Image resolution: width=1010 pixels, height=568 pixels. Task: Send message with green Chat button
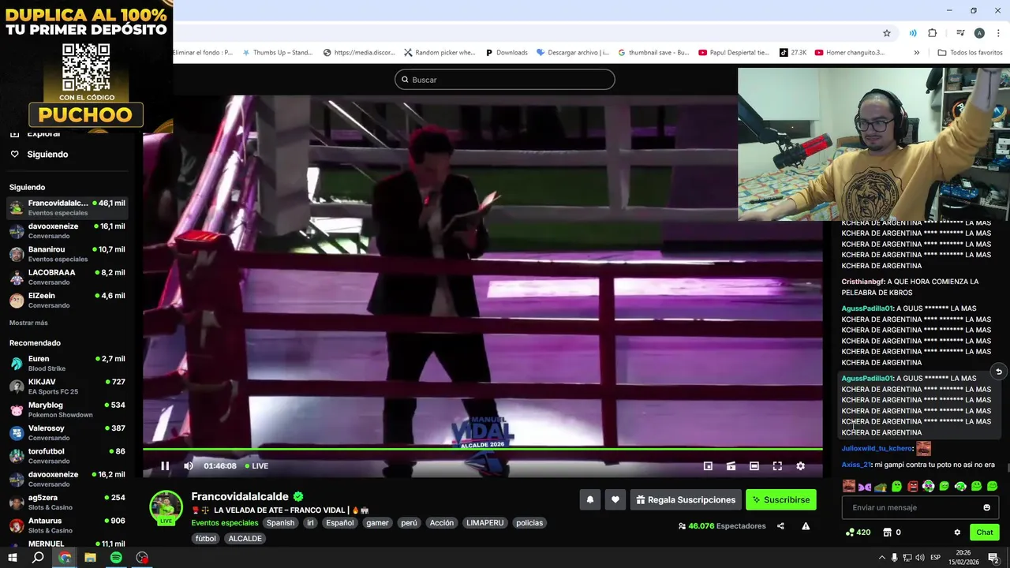coord(985,532)
